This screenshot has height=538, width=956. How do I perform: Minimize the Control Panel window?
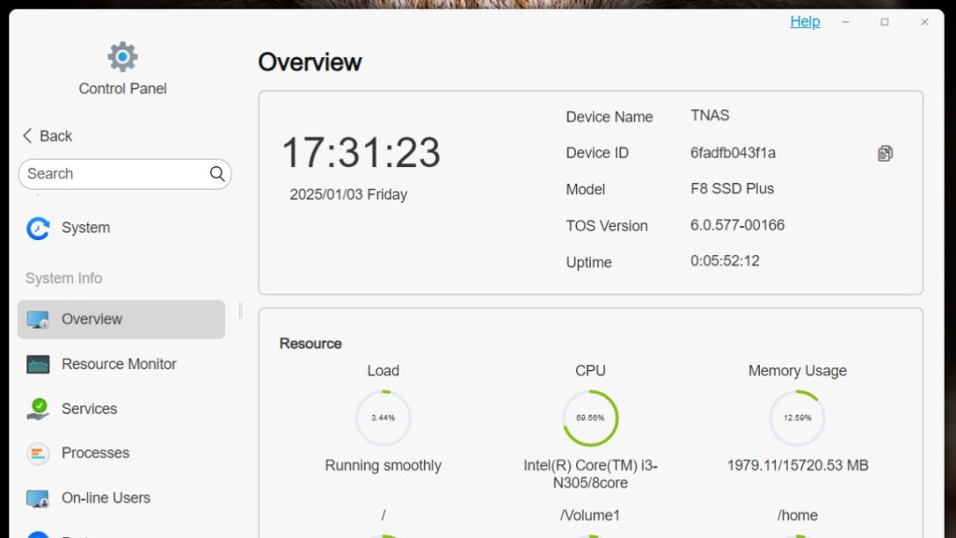coord(846,22)
